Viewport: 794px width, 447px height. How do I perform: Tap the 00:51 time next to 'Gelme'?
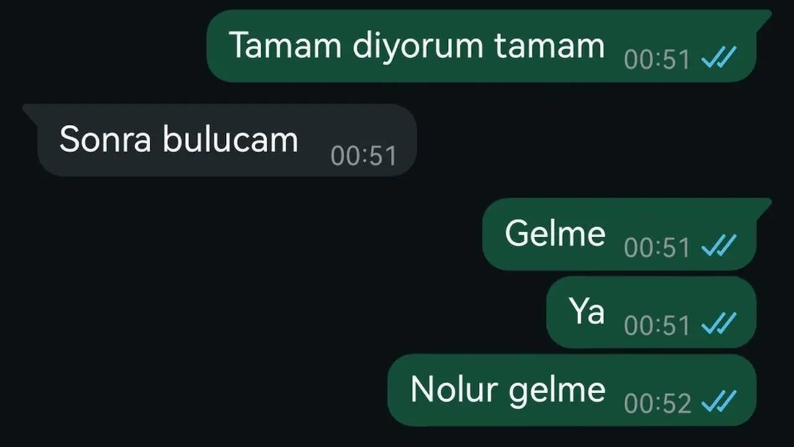pos(657,247)
